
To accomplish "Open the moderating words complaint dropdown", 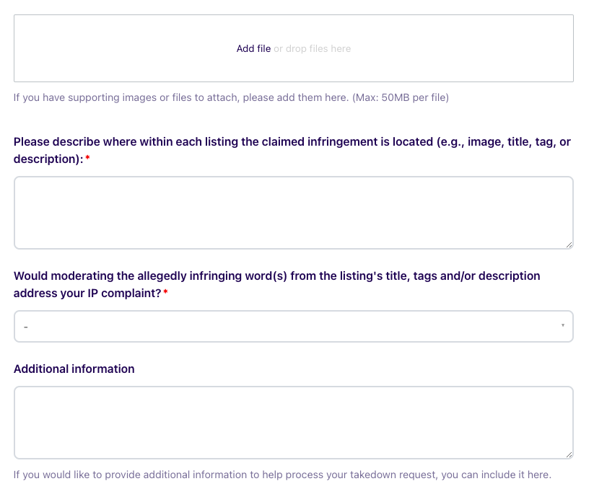I will [294, 326].
